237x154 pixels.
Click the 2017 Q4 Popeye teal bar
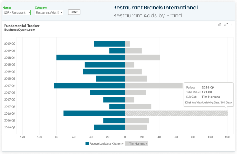90,86
